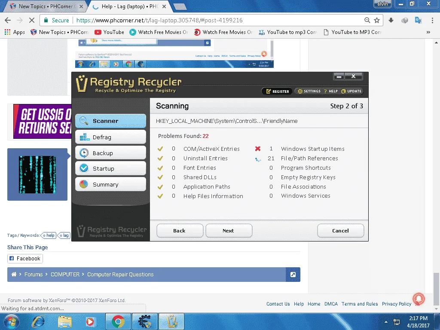
Task: Close the Registry Recycler window
Action: (x=354, y=76)
